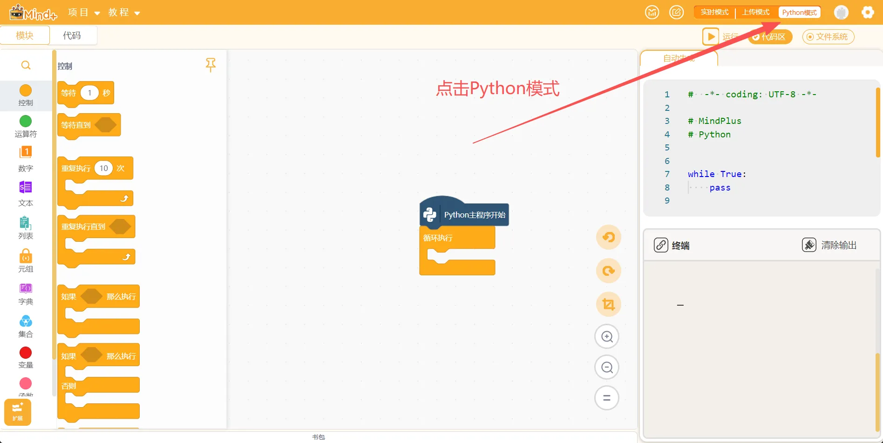
Task: Switch to 实时模式 mode
Action: 714,13
